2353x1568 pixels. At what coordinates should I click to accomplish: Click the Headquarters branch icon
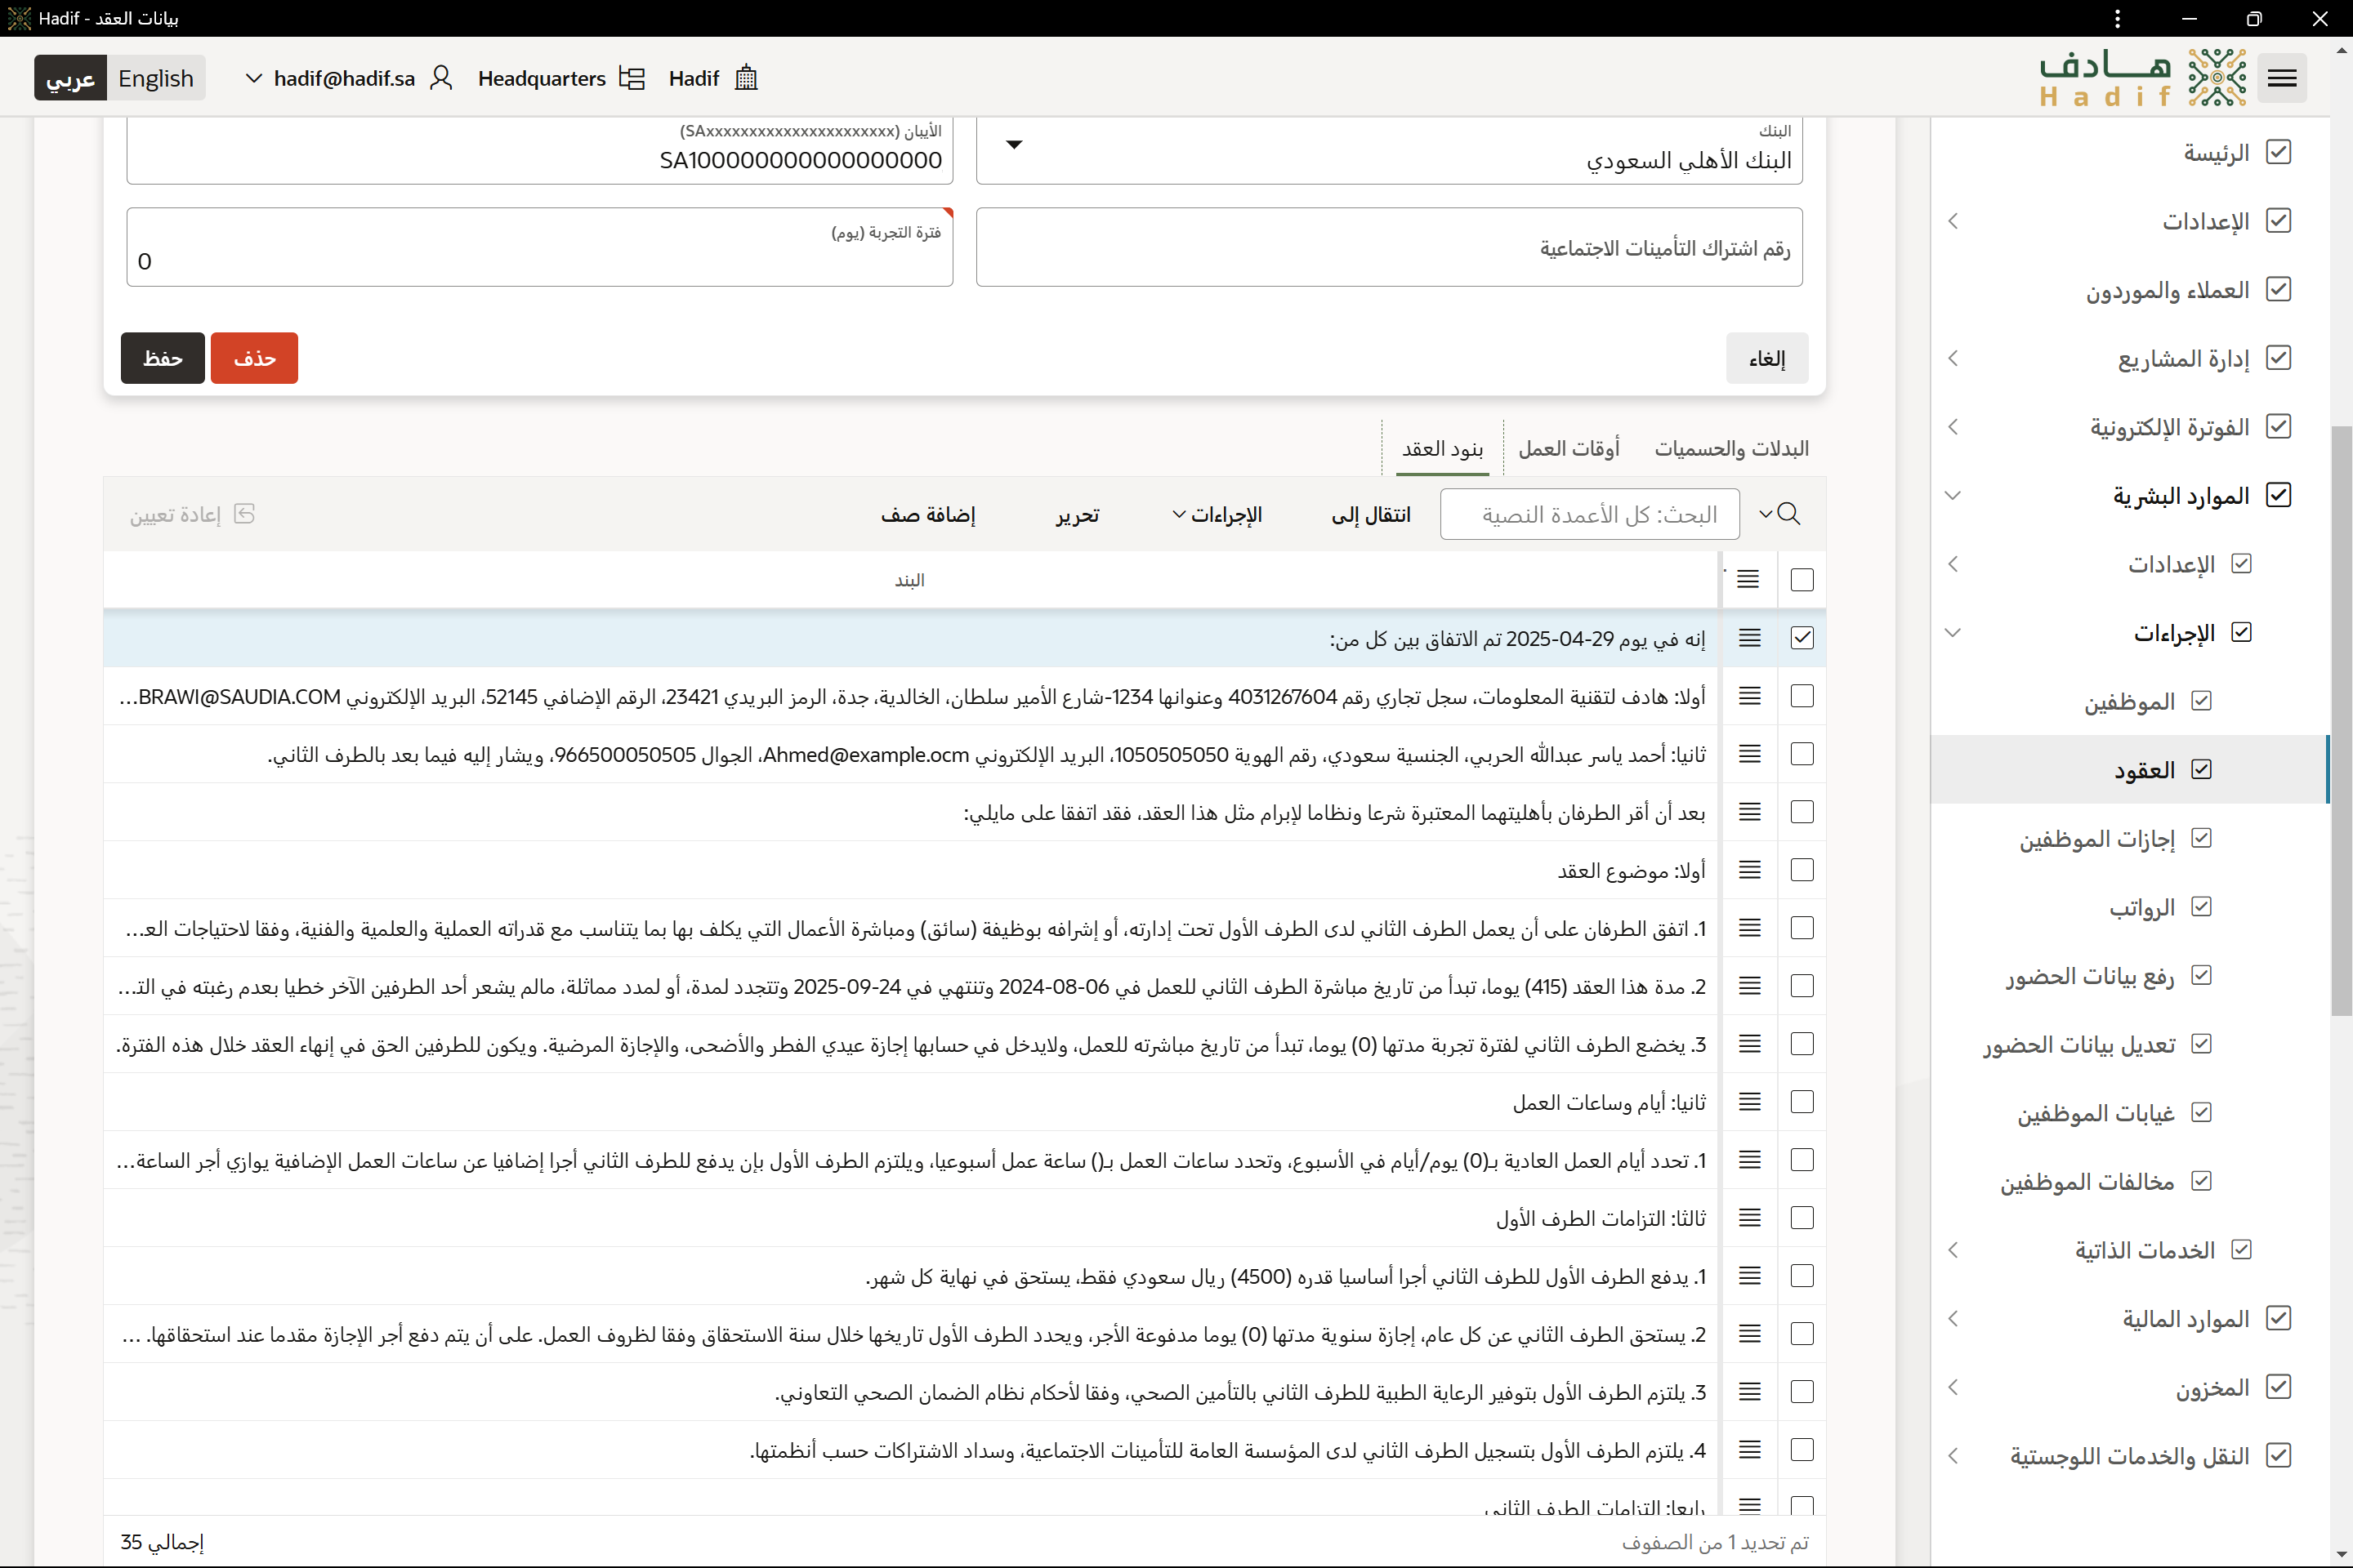[632, 78]
